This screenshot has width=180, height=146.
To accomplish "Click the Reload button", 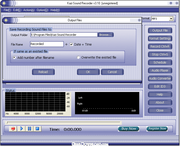I will (43, 72).
